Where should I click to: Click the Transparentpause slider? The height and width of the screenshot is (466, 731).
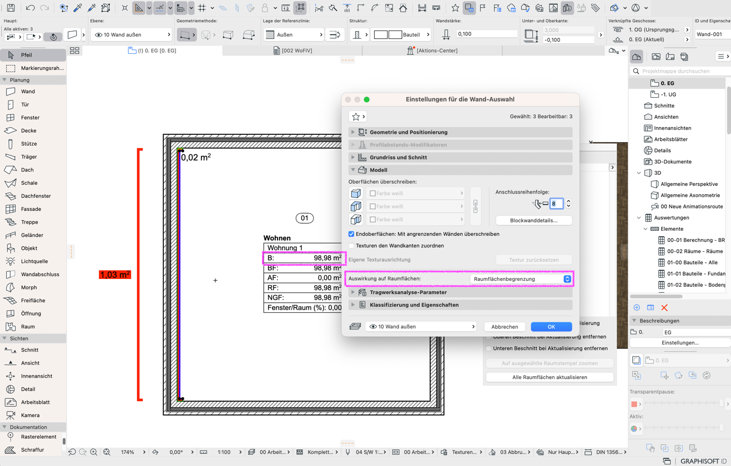point(683,404)
